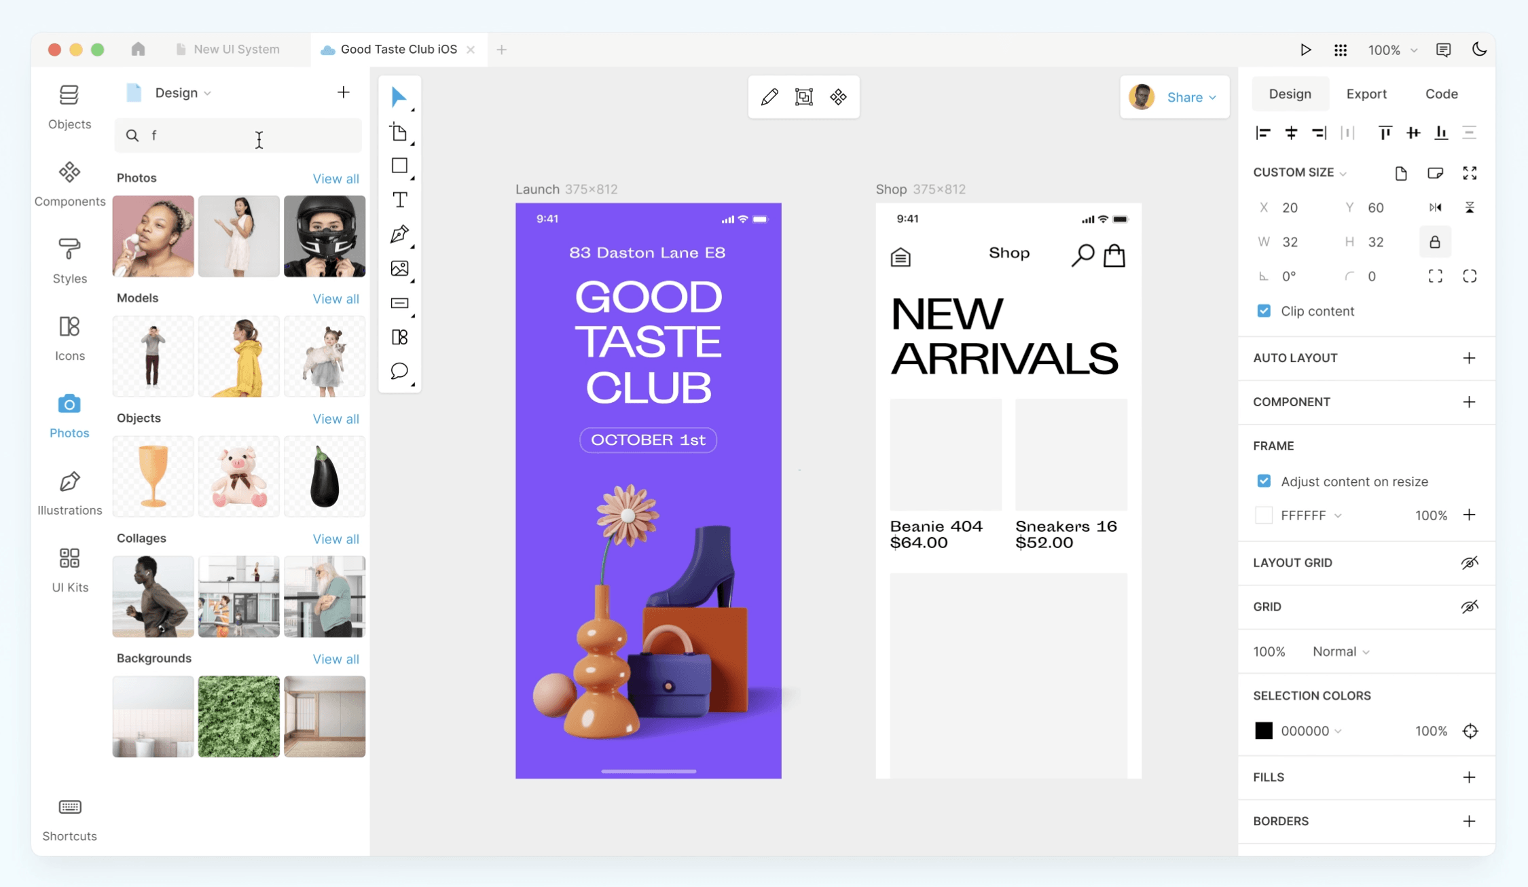
Task: Toggle Adjust content on resize checkbox
Action: (x=1264, y=482)
